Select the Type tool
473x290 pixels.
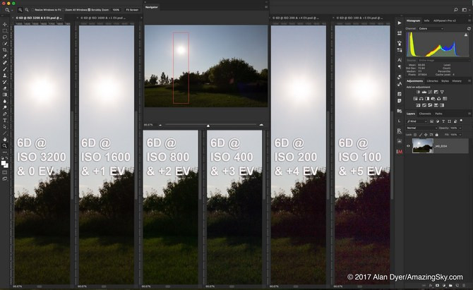[5, 120]
